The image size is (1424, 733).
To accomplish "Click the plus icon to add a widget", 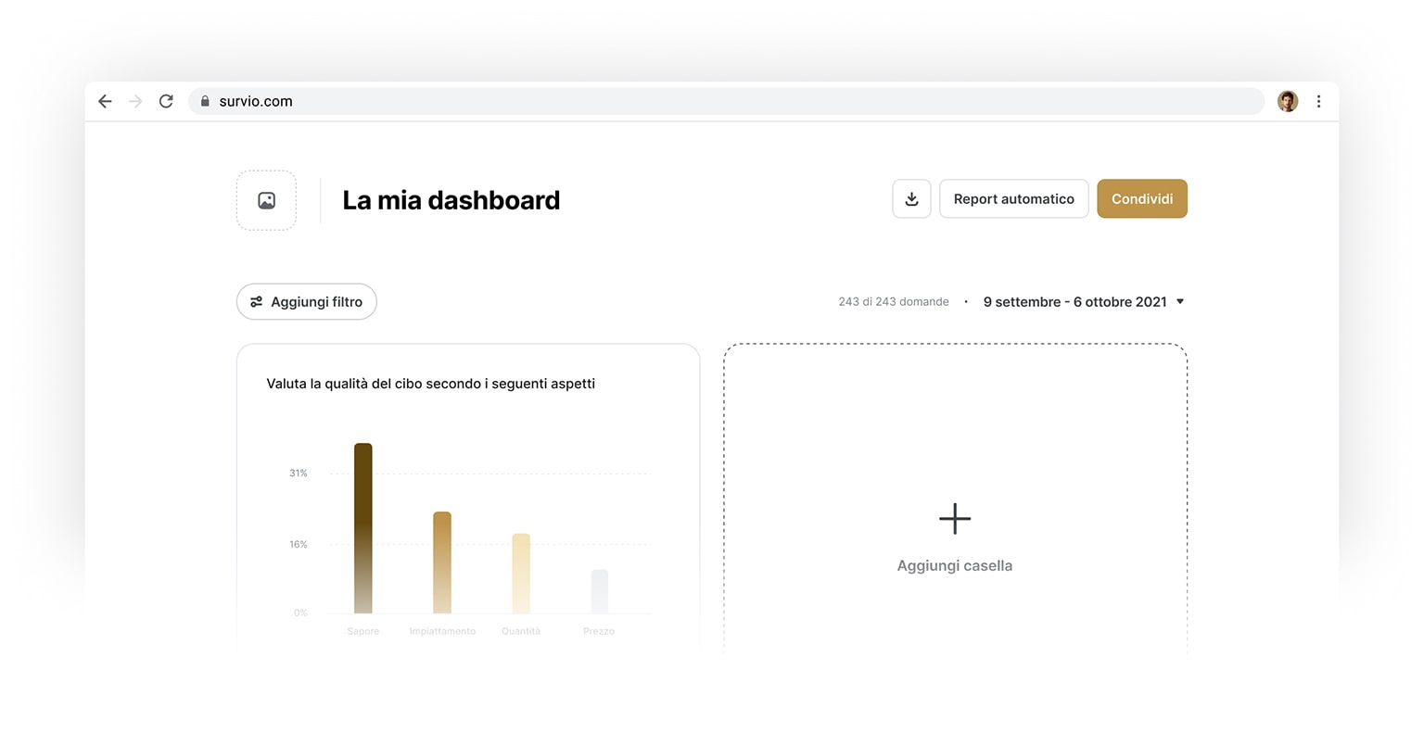I will point(954,519).
